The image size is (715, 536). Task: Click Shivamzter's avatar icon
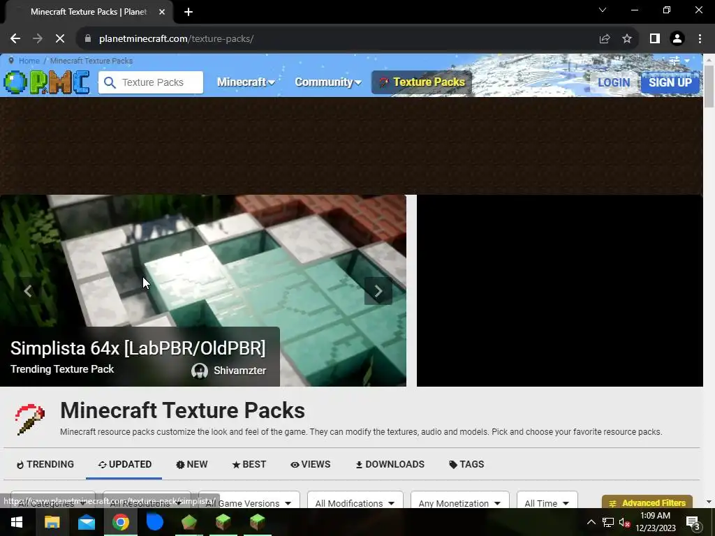tap(199, 371)
